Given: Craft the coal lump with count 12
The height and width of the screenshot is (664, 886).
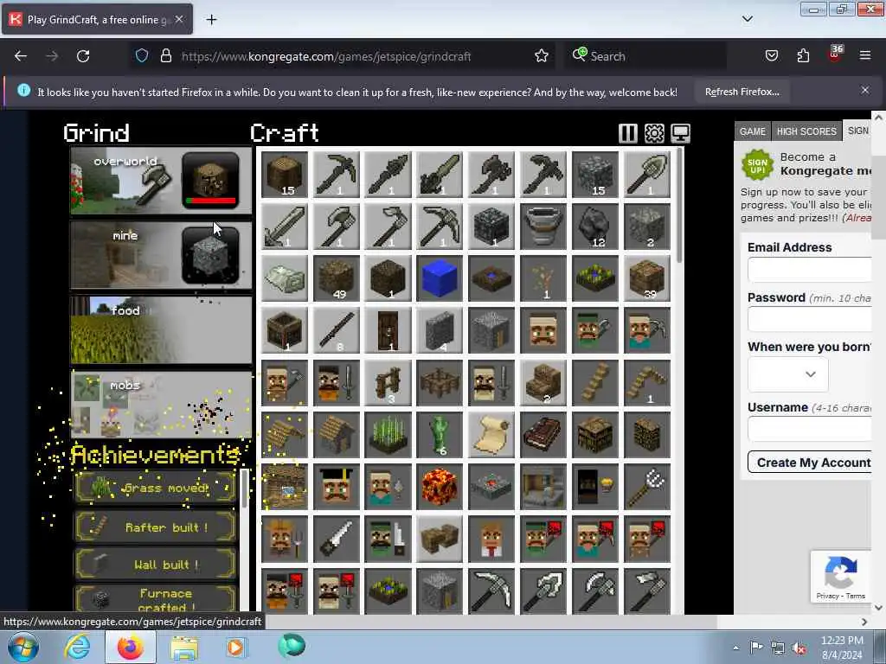Looking at the screenshot, I should [595, 227].
